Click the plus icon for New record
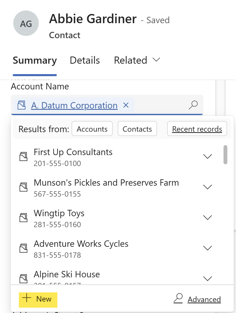Image resolution: width=236 pixels, height=313 pixels. [x=27, y=298]
